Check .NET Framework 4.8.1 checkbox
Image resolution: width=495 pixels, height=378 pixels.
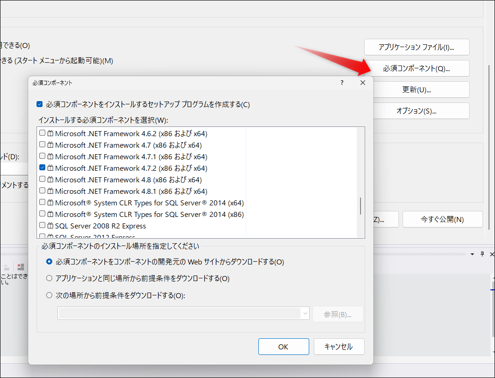point(42,191)
